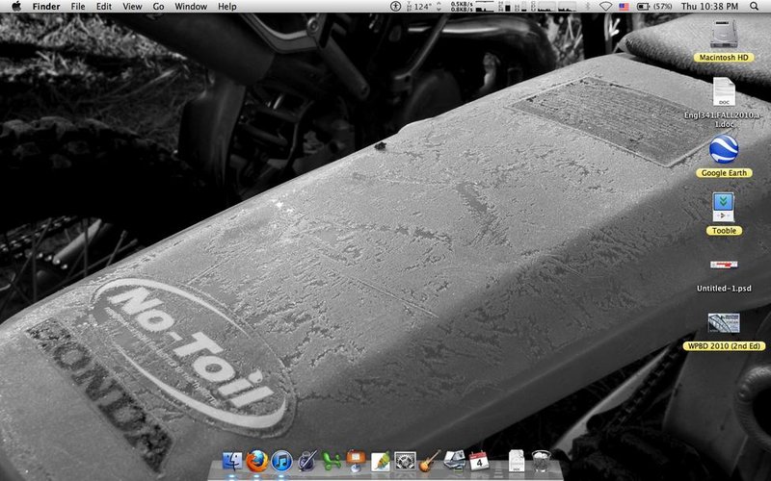771x481 pixels.
Task: Open the Trash in the Dock
Action: pos(541,461)
